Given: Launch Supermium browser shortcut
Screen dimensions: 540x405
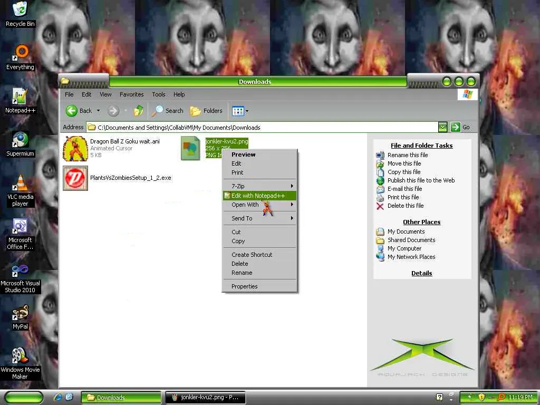Looking at the screenshot, I should (20, 143).
